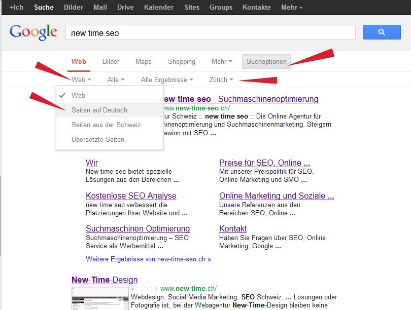This screenshot has height=310, width=411.
Task: Open the Alle Ergebnisse dropdown
Action: coord(167,80)
